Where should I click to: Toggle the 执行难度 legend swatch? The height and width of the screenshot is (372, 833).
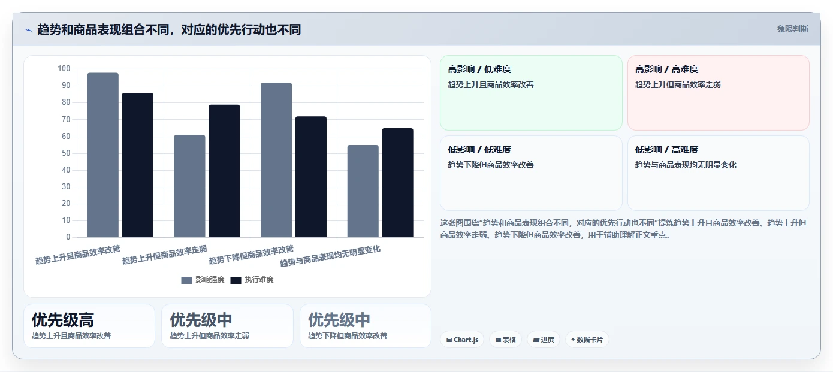coord(236,280)
